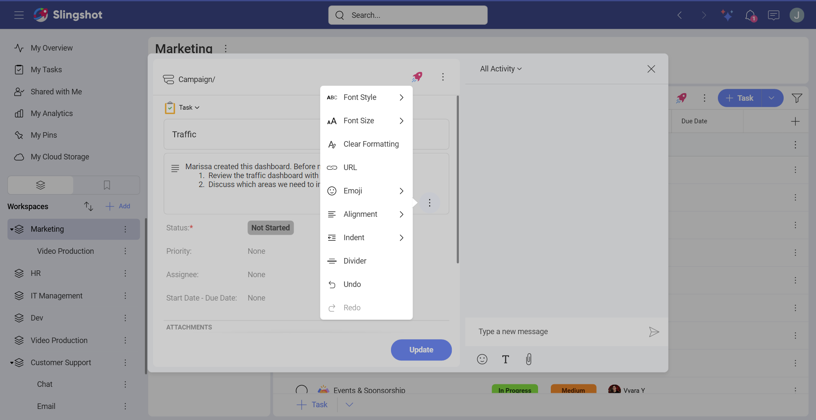Open text formatting T in message composer
The width and height of the screenshot is (816, 420).
505,359
